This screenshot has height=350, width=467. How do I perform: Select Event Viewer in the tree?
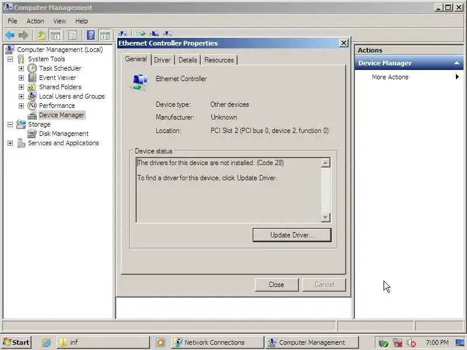point(57,78)
